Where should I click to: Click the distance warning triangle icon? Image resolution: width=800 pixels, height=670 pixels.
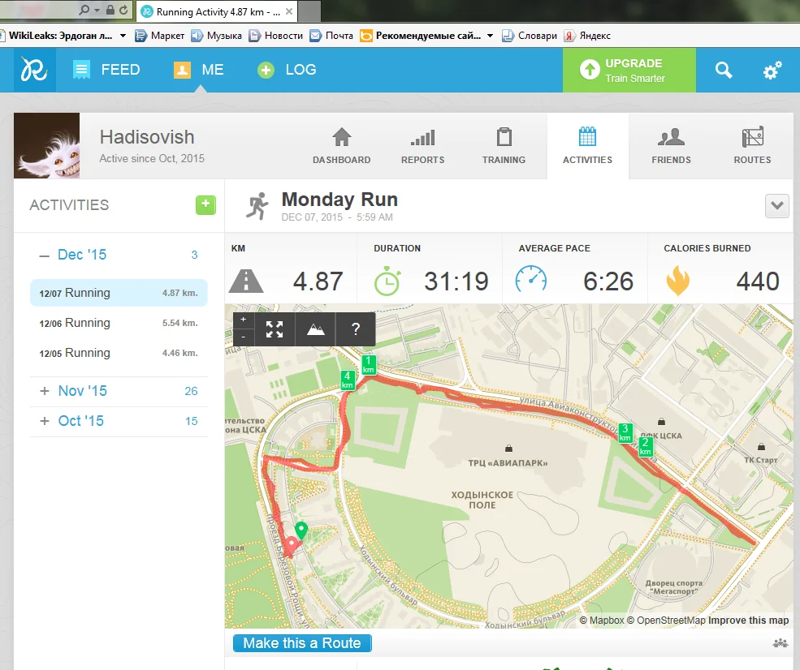pyautogui.click(x=246, y=281)
